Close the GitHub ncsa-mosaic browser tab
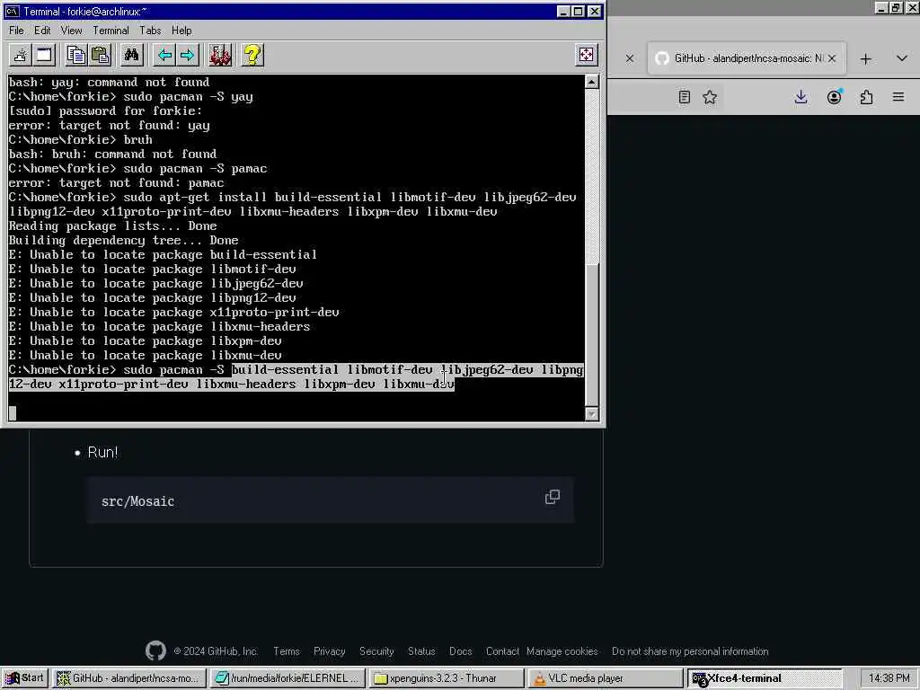 point(831,58)
